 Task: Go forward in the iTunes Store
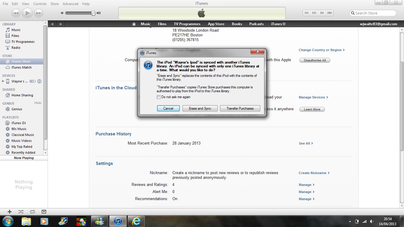(61, 24)
